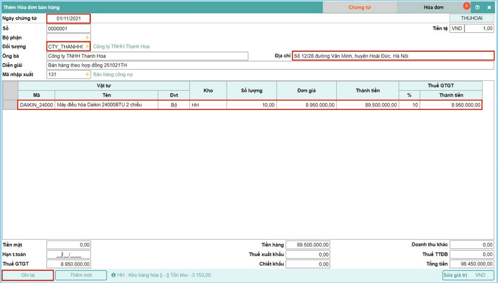Open the VND currency selector
This screenshot has height=283, width=498.
coord(457,29)
